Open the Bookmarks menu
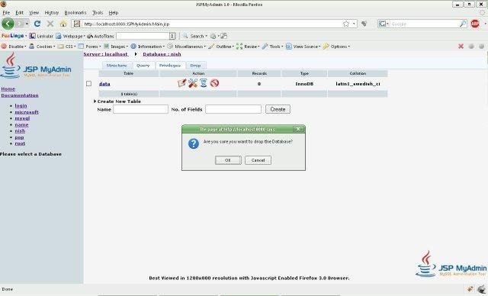 coord(75,13)
